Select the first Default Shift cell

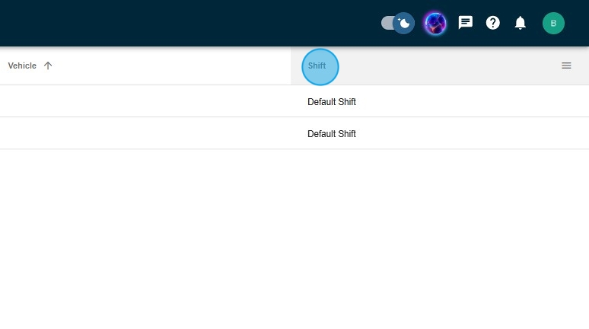point(332,102)
